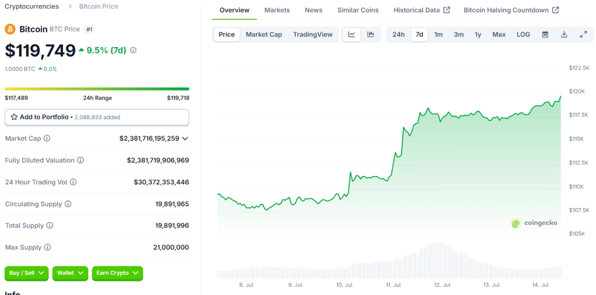Click the Add to Portfolio button

click(x=97, y=117)
